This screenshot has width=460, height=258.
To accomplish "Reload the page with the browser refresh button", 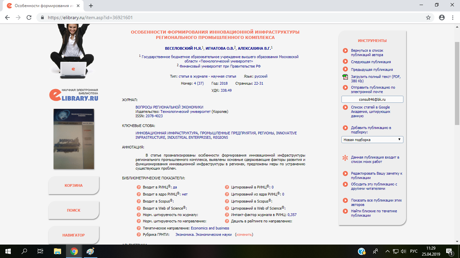I will (29, 17).
